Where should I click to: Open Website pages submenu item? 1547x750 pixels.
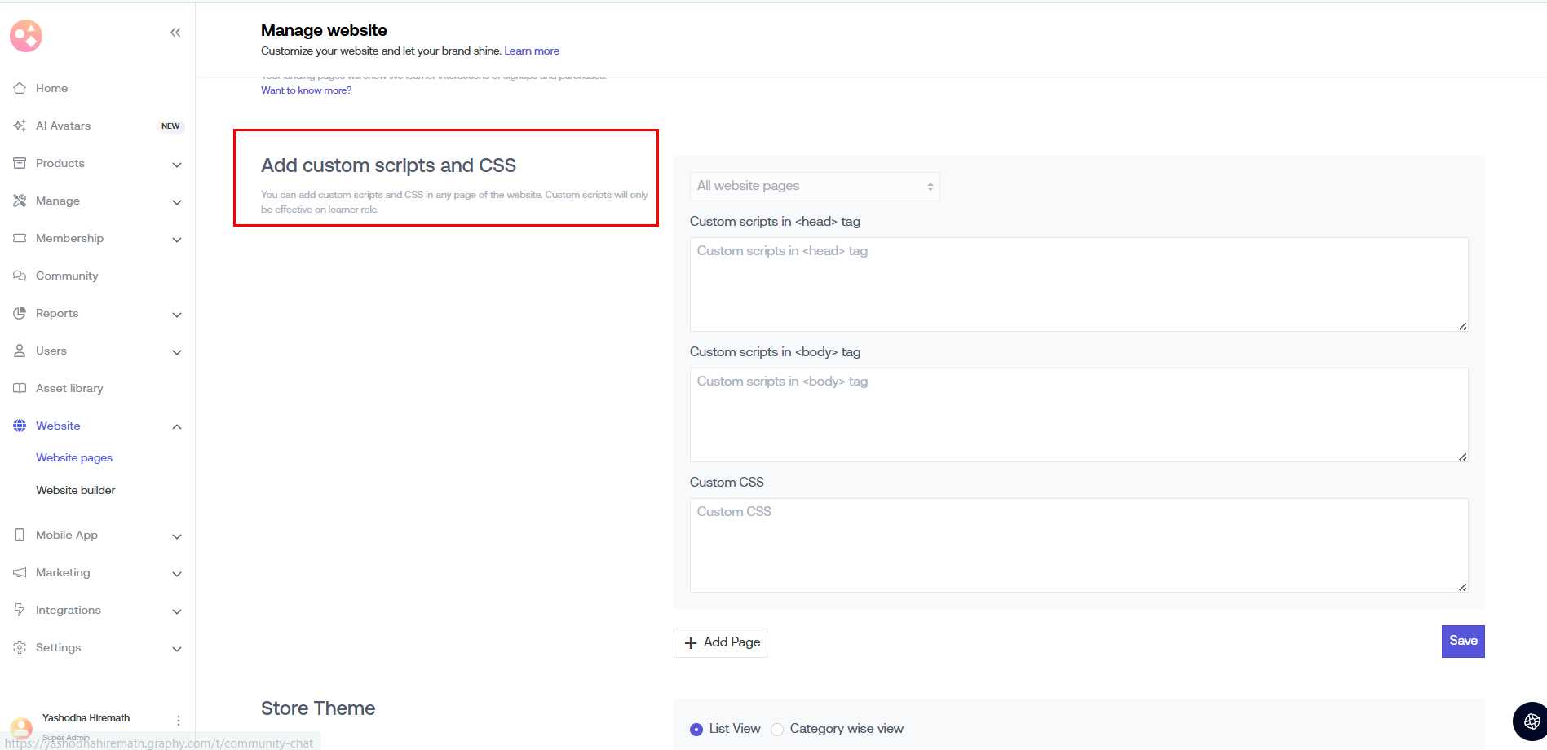tap(74, 458)
